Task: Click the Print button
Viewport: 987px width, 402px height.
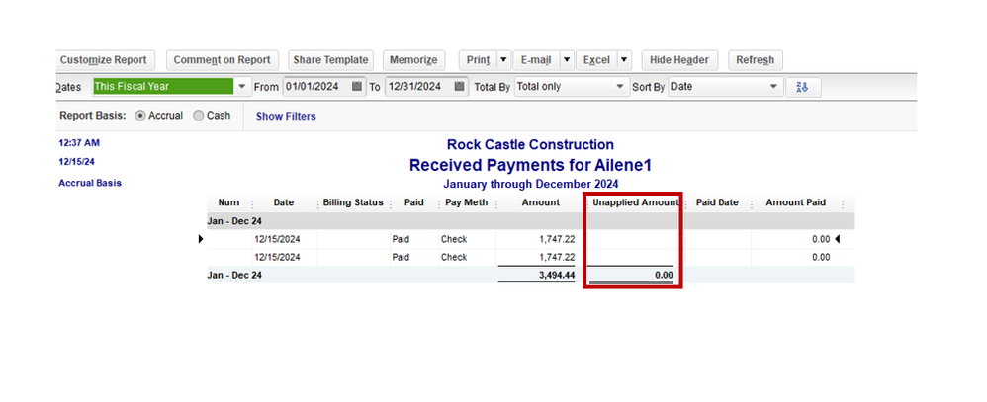Action: (x=478, y=60)
